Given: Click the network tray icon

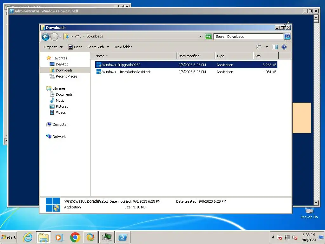Looking at the screenshot, I should (x=287, y=237).
